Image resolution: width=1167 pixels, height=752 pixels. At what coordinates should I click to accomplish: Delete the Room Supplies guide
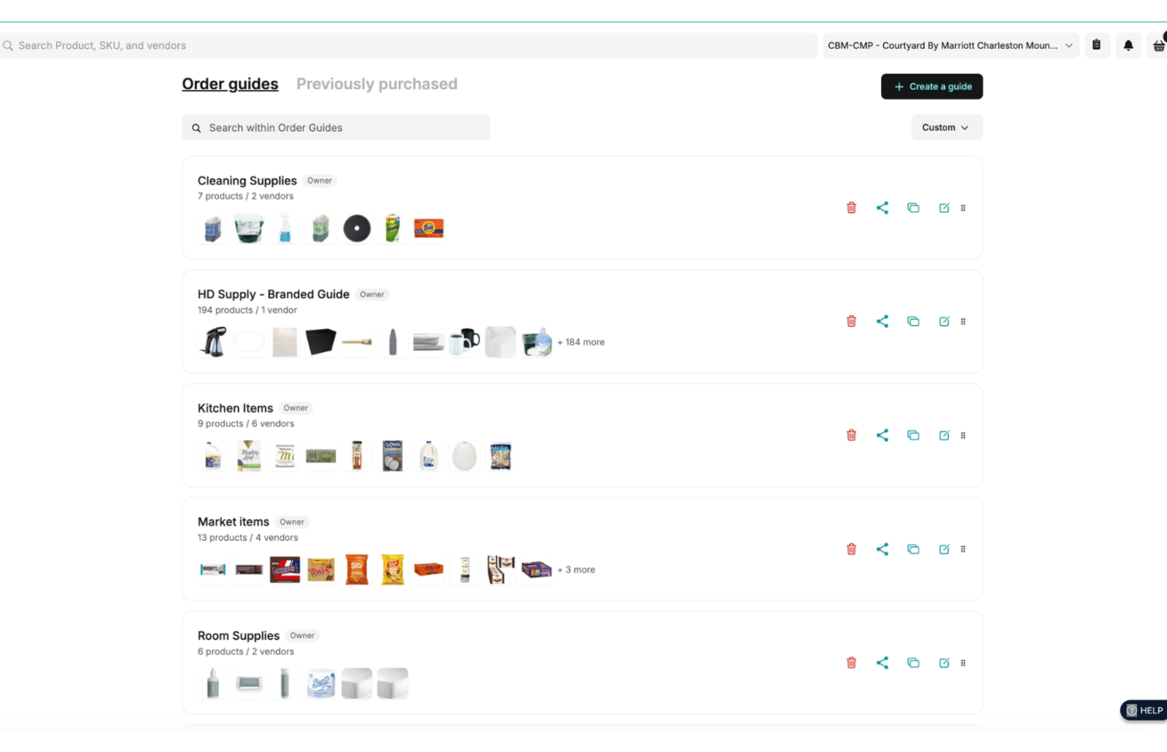pos(851,662)
